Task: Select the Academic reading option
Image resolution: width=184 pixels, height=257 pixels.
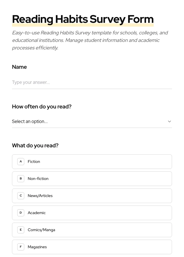Action: click(x=92, y=213)
